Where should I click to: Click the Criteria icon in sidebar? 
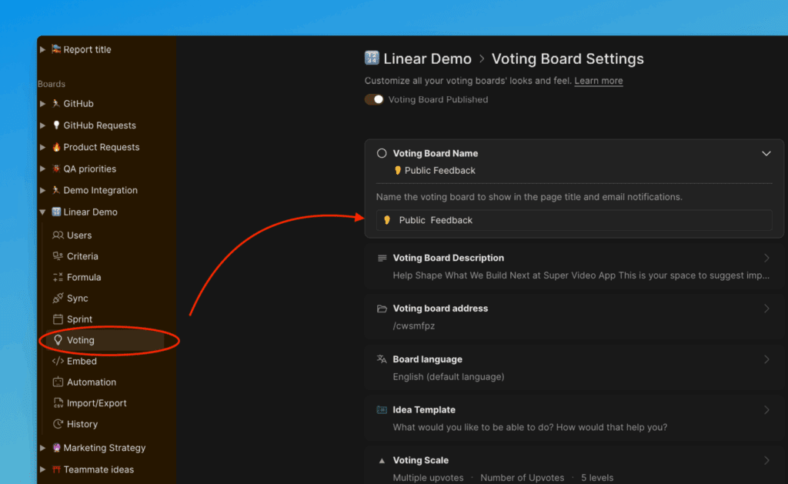pyautogui.click(x=58, y=256)
